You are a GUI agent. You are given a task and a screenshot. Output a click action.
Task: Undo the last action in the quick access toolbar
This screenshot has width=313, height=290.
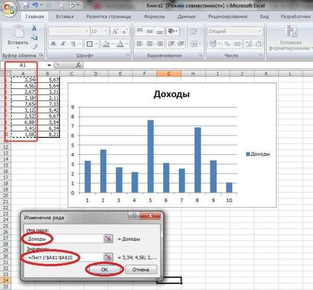point(35,5)
